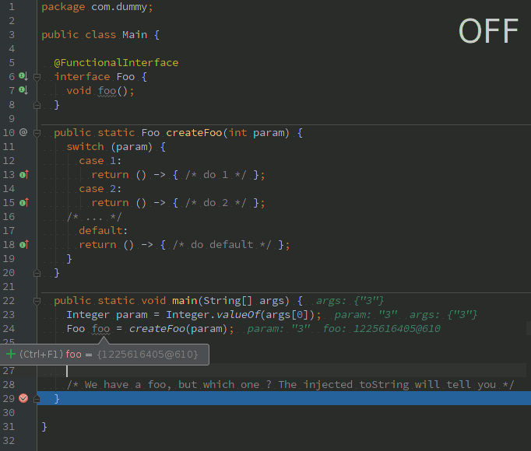Click the fold end marker on line 20
531x451 pixels.
coord(37,273)
